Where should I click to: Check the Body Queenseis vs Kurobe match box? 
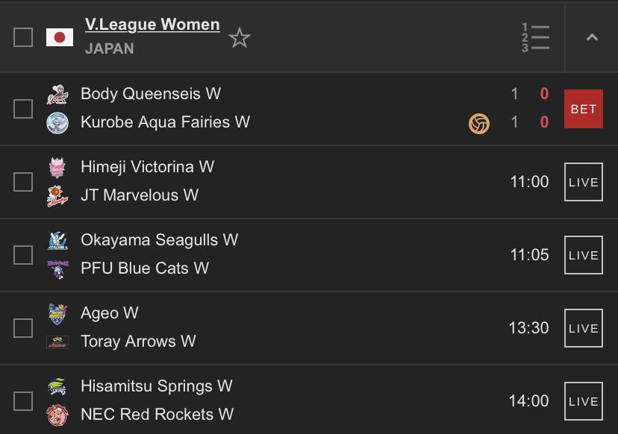pyautogui.click(x=23, y=109)
